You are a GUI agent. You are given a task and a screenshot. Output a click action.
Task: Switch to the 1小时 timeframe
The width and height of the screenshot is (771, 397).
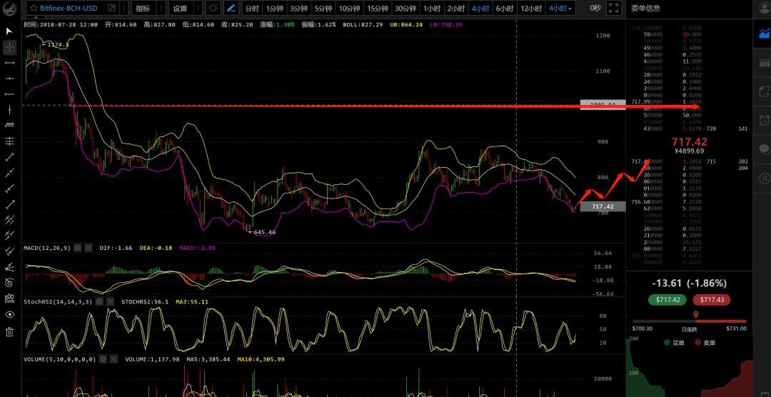pyautogui.click(x=431, y=9)
